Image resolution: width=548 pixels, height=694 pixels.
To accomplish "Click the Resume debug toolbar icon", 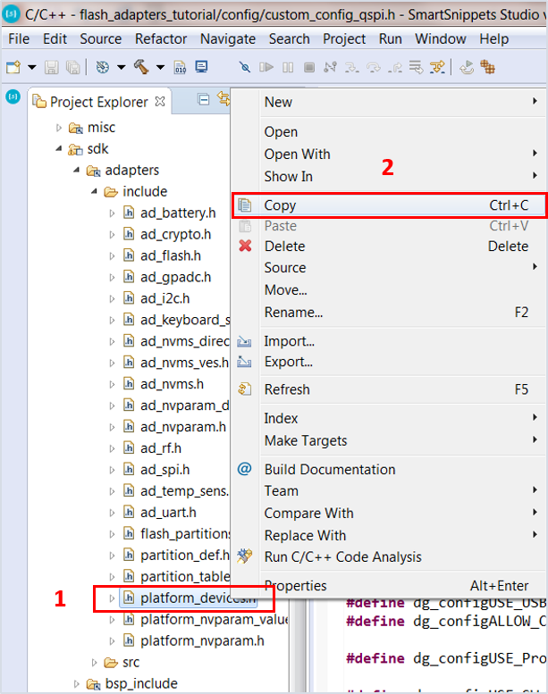I will [x=266, y=68].
